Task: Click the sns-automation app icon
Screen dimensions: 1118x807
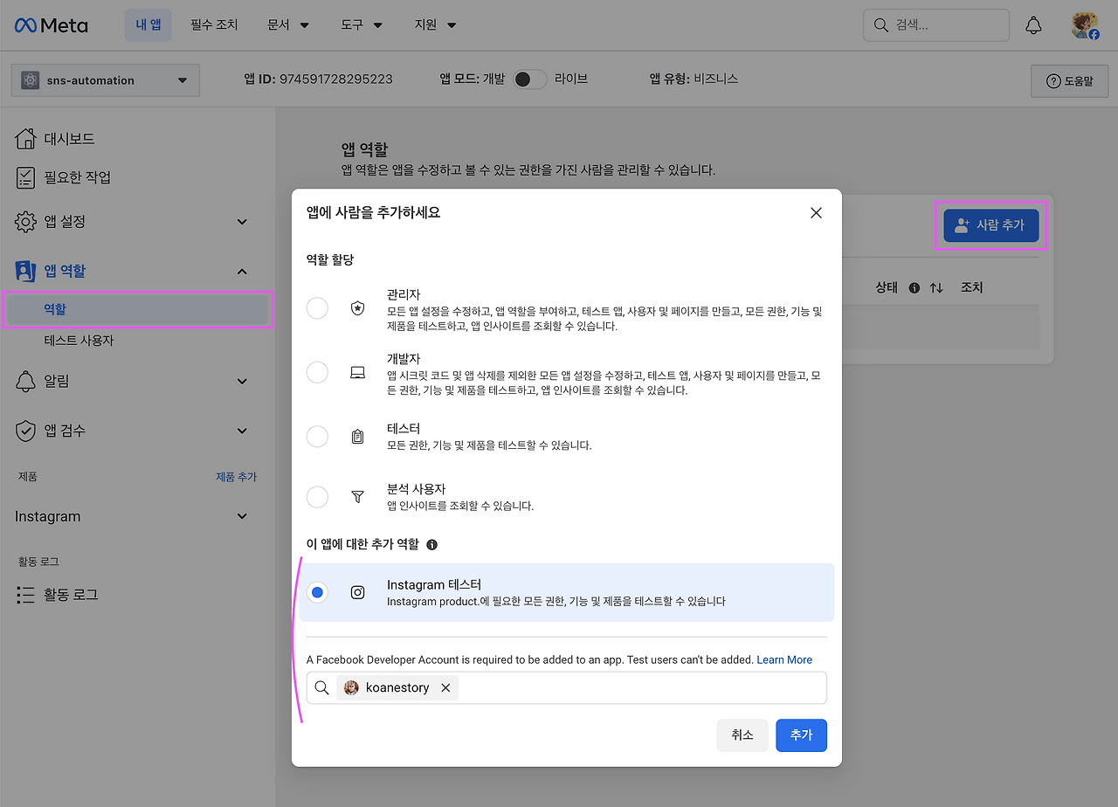Action: pos(31,80)
